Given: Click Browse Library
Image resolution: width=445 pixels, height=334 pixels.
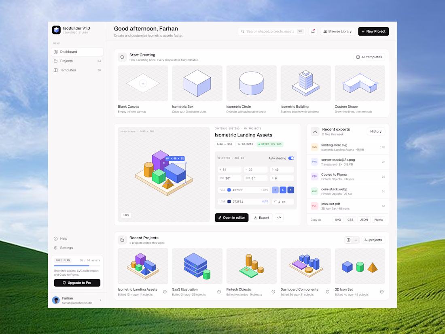Looking at the screenshot, I should (337, 31).
